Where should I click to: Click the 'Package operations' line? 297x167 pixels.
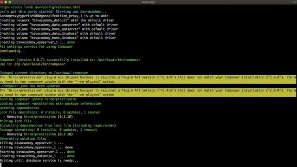coord(48,130)
